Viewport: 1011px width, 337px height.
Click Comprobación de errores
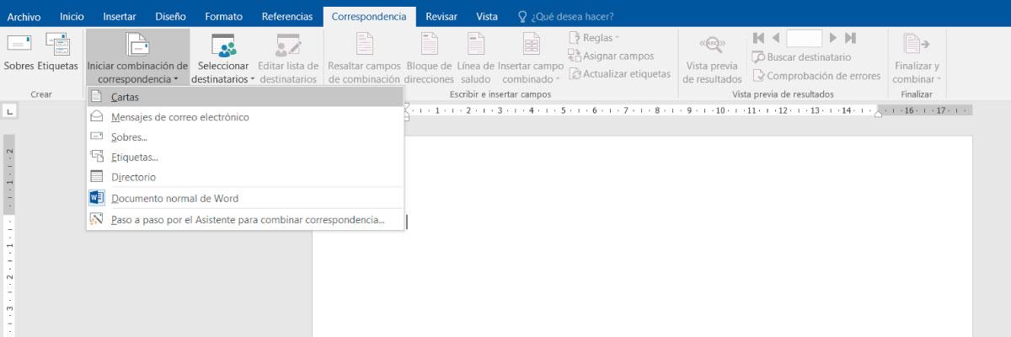point(816,76)
